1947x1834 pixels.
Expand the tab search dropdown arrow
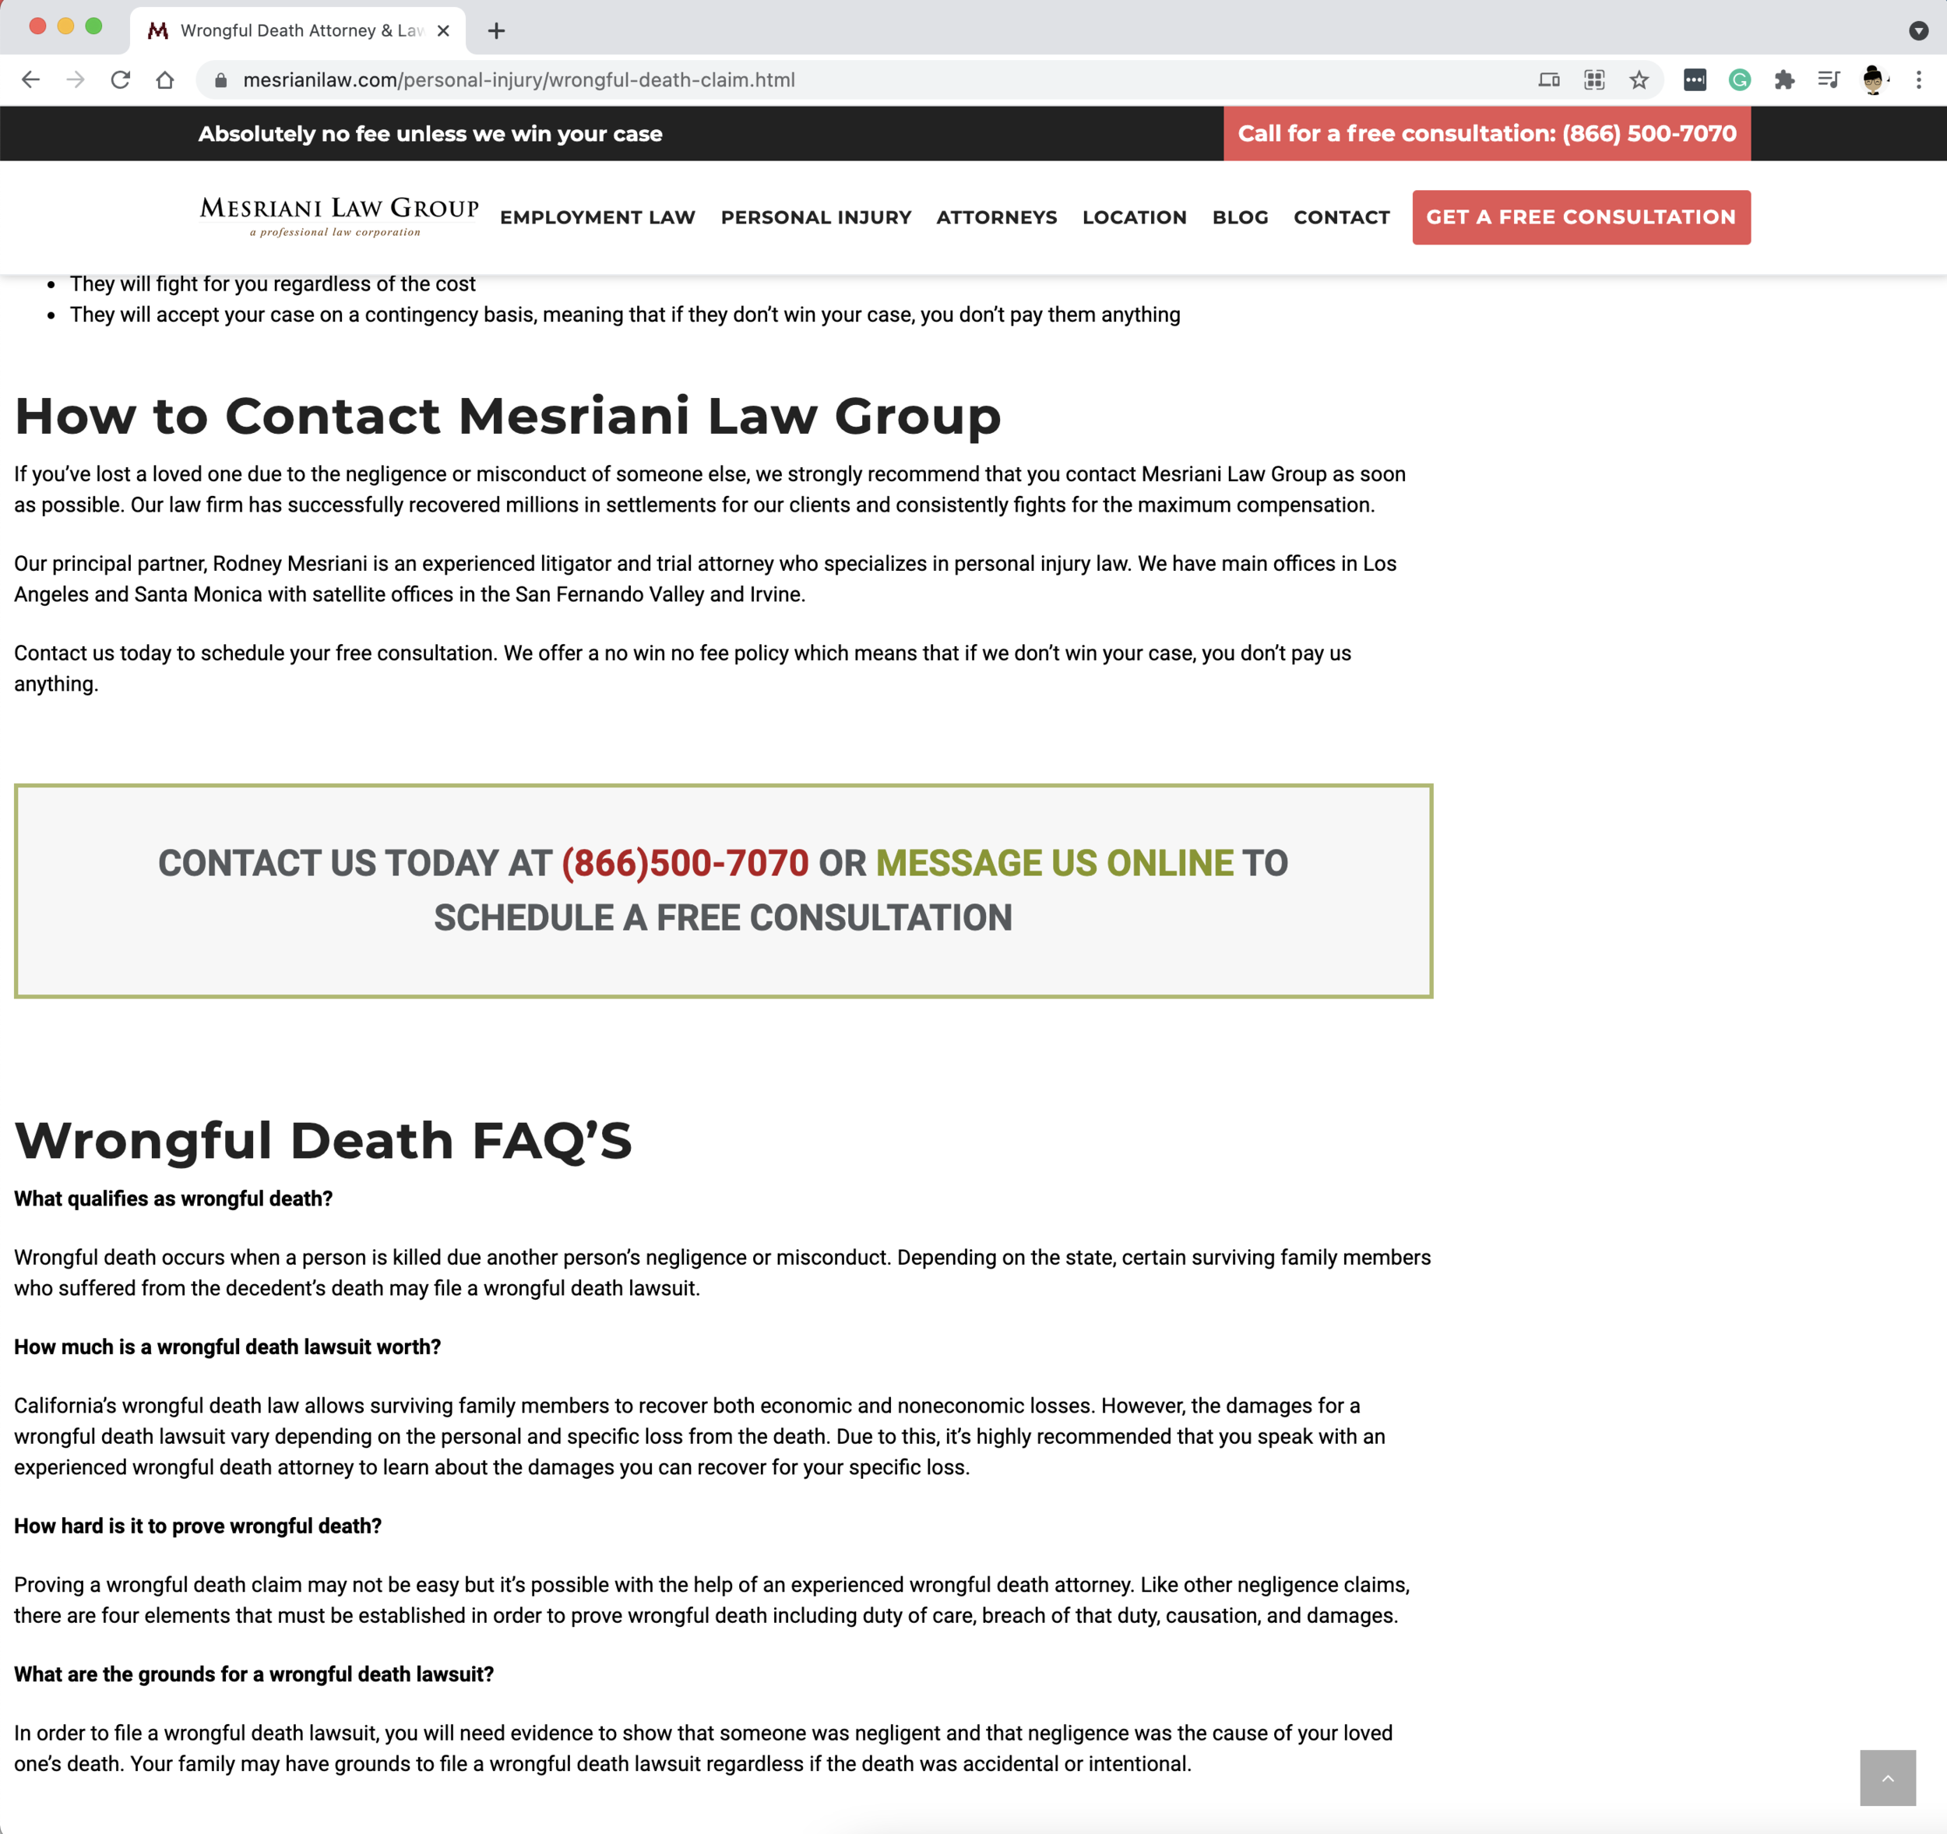click(1919, 30)
